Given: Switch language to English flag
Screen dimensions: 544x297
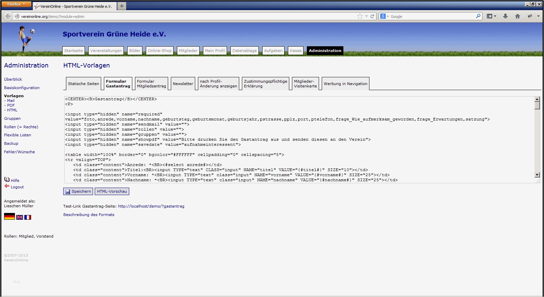Looking at the screenshot, I should (x=20, y=217).
